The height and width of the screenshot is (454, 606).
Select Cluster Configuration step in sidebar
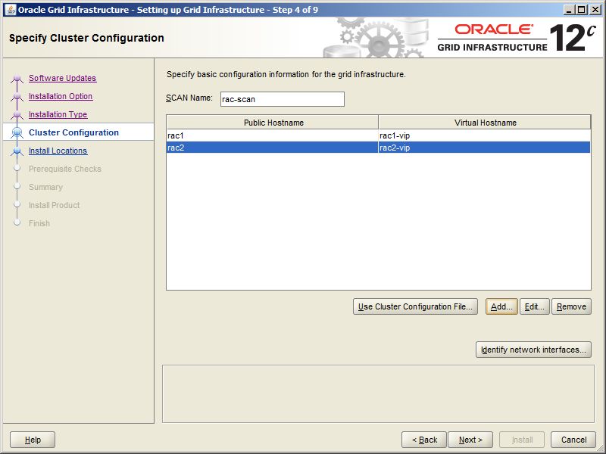click(73, 132)
